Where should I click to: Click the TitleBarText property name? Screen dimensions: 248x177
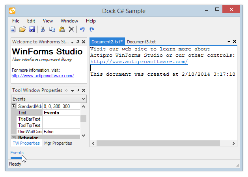pyautogui.click(x=29, y=119)
